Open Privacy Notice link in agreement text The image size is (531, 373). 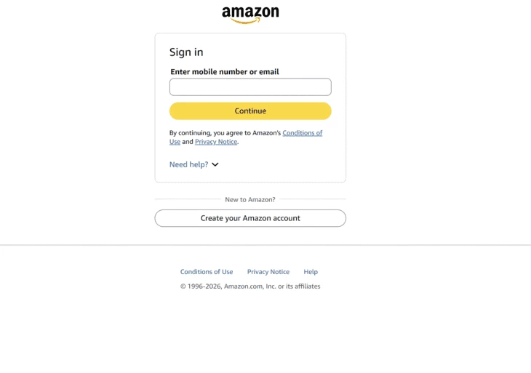click(x=216, y=142)
